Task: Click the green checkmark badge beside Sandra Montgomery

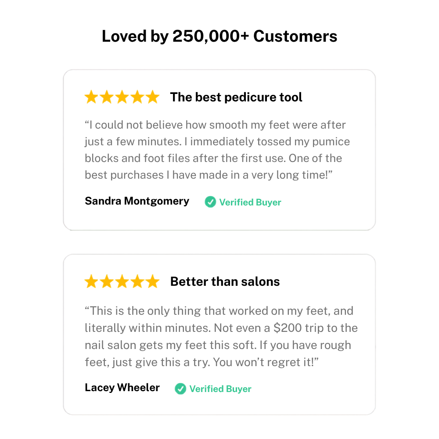Action: [210, 202]
